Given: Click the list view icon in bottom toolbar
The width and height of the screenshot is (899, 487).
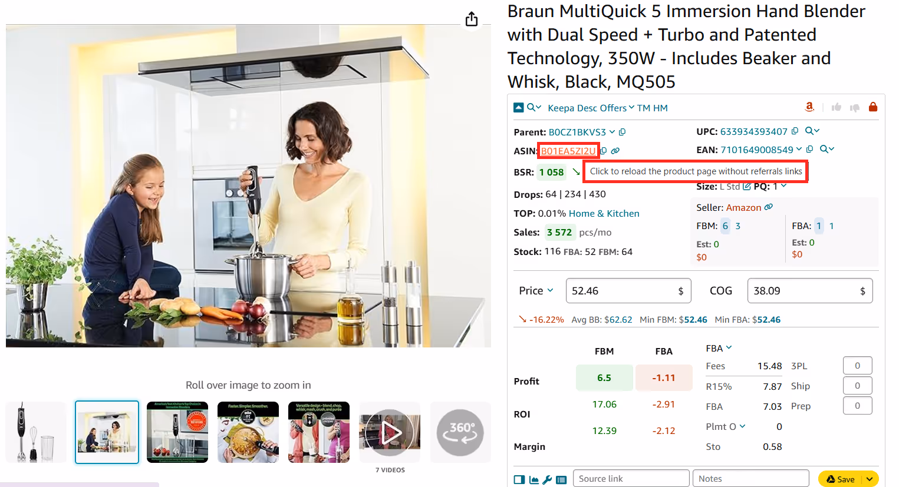Looking at the screenshot, I should tap(561, 479).
